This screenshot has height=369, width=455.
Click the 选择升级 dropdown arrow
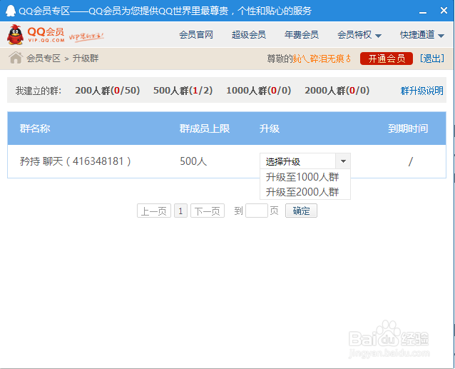tap(343, 161)
